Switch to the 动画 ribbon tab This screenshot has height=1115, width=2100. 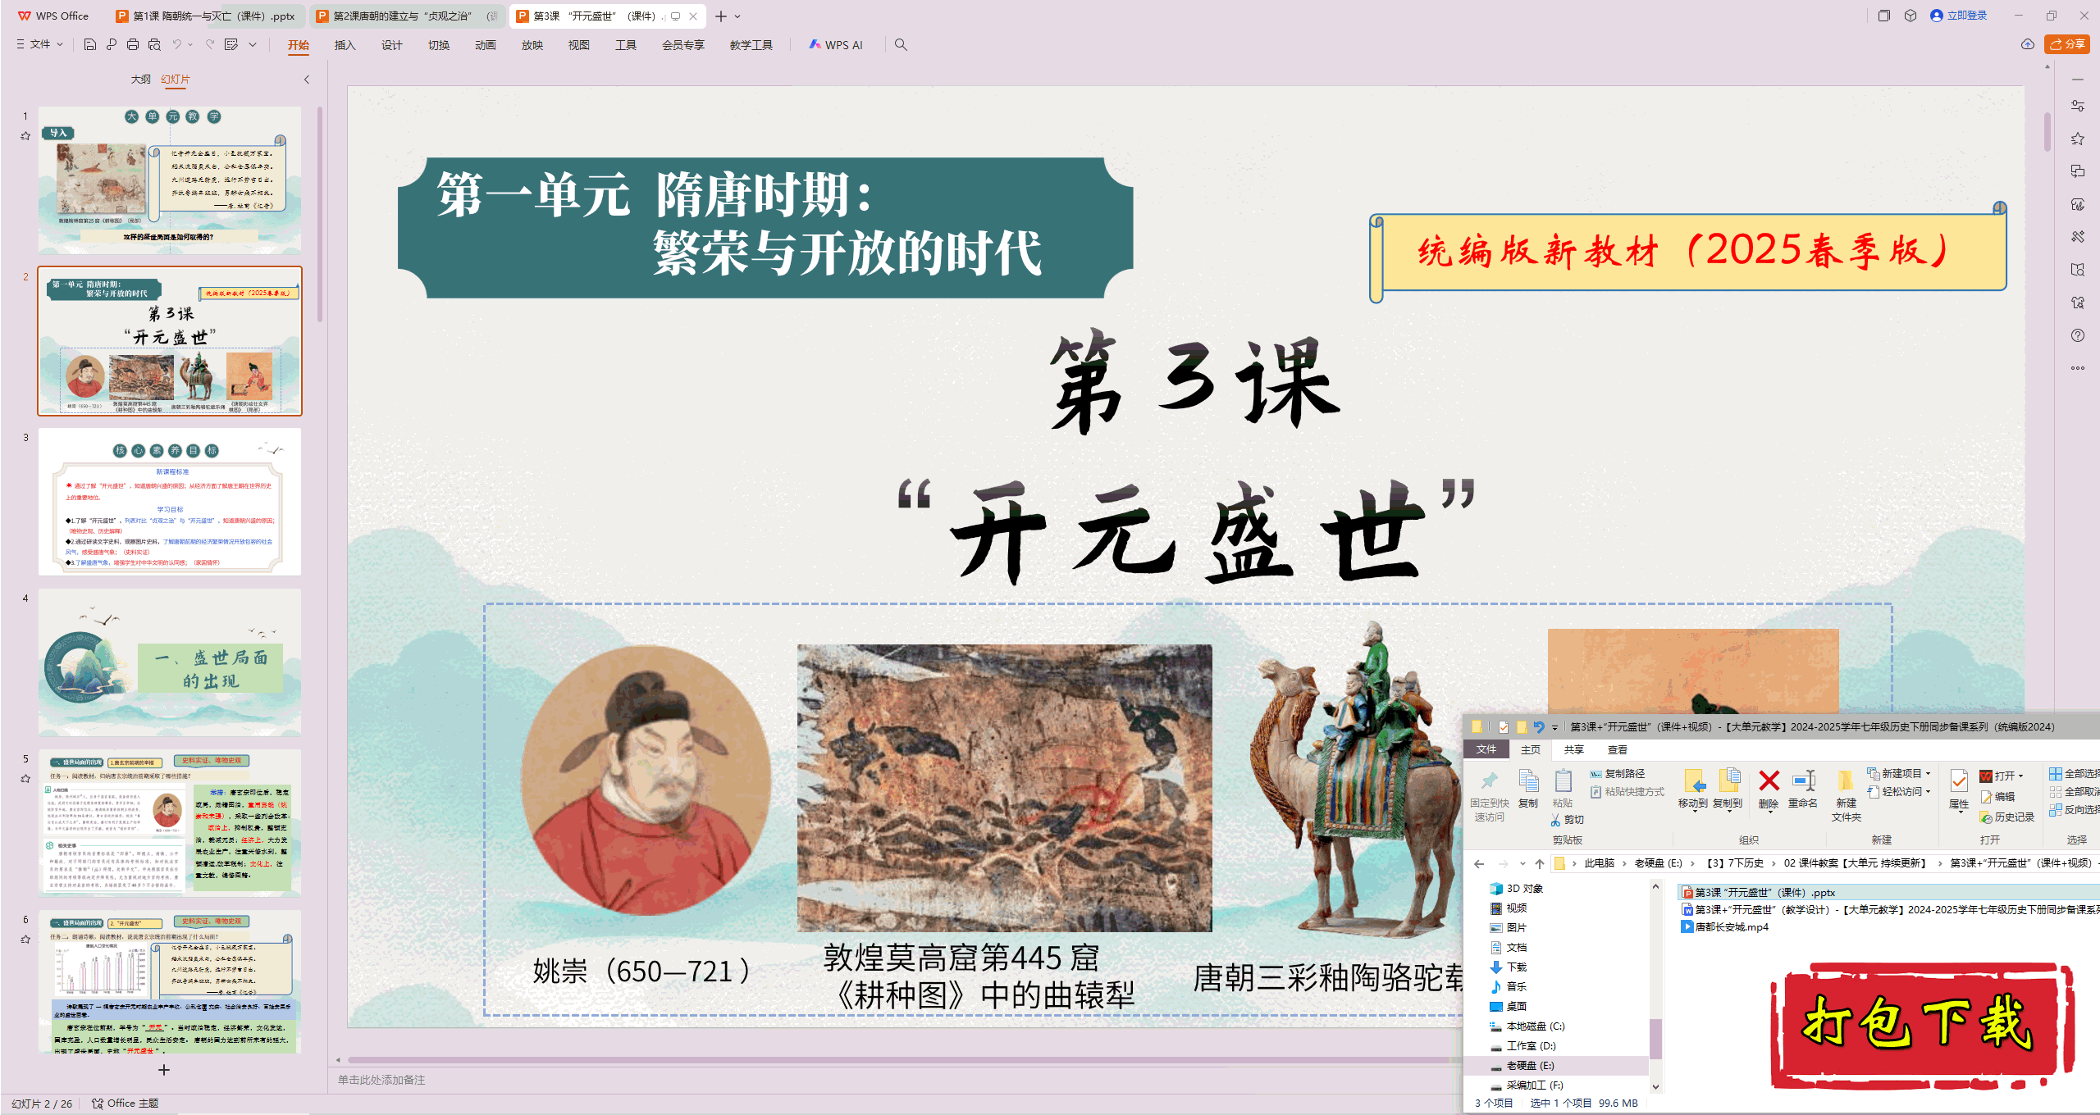[485, 45]
